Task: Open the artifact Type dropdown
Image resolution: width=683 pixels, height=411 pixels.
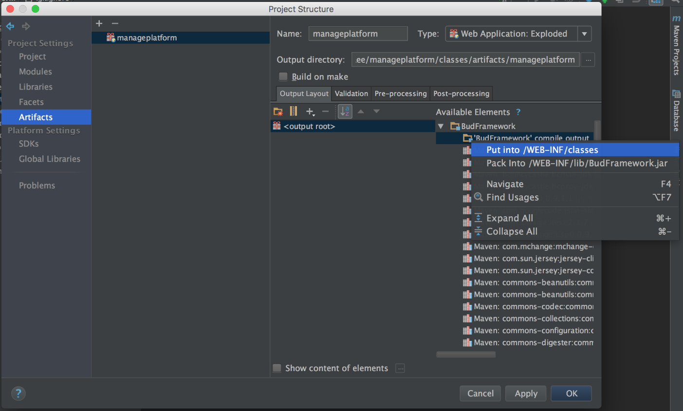Action: pyautogui.click(x=584, y=34)
